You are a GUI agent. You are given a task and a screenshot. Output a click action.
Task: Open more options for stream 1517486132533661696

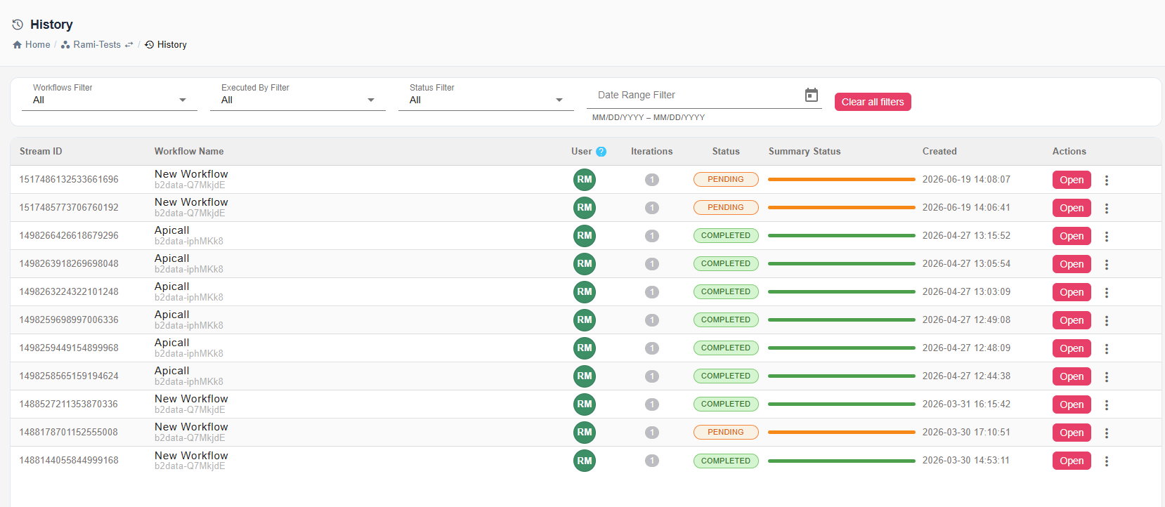click(x=1107, y=180)
